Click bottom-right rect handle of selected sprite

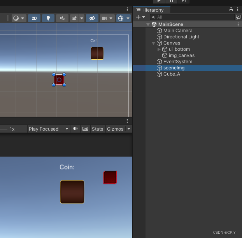64,85
